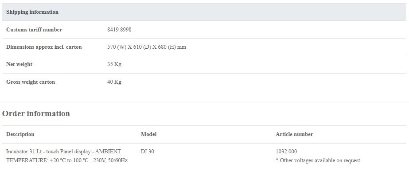This screenshot has height=183, width=409.
Task: Click the Article number column header
Action: click(x=294, y=134)
